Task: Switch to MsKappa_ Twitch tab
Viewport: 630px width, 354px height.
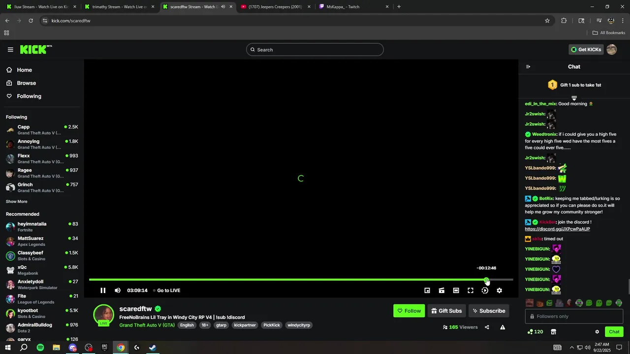Action: pos(354,7)
